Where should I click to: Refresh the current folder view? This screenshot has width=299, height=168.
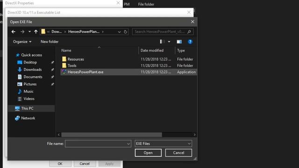tap(126, 32)
